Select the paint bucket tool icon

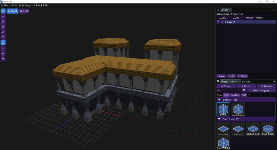[x=3, y=27]
